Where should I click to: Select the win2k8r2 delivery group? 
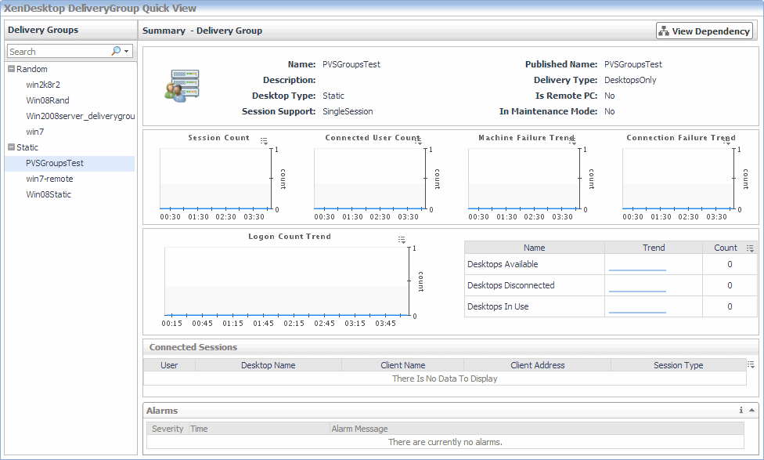(44, 85)
